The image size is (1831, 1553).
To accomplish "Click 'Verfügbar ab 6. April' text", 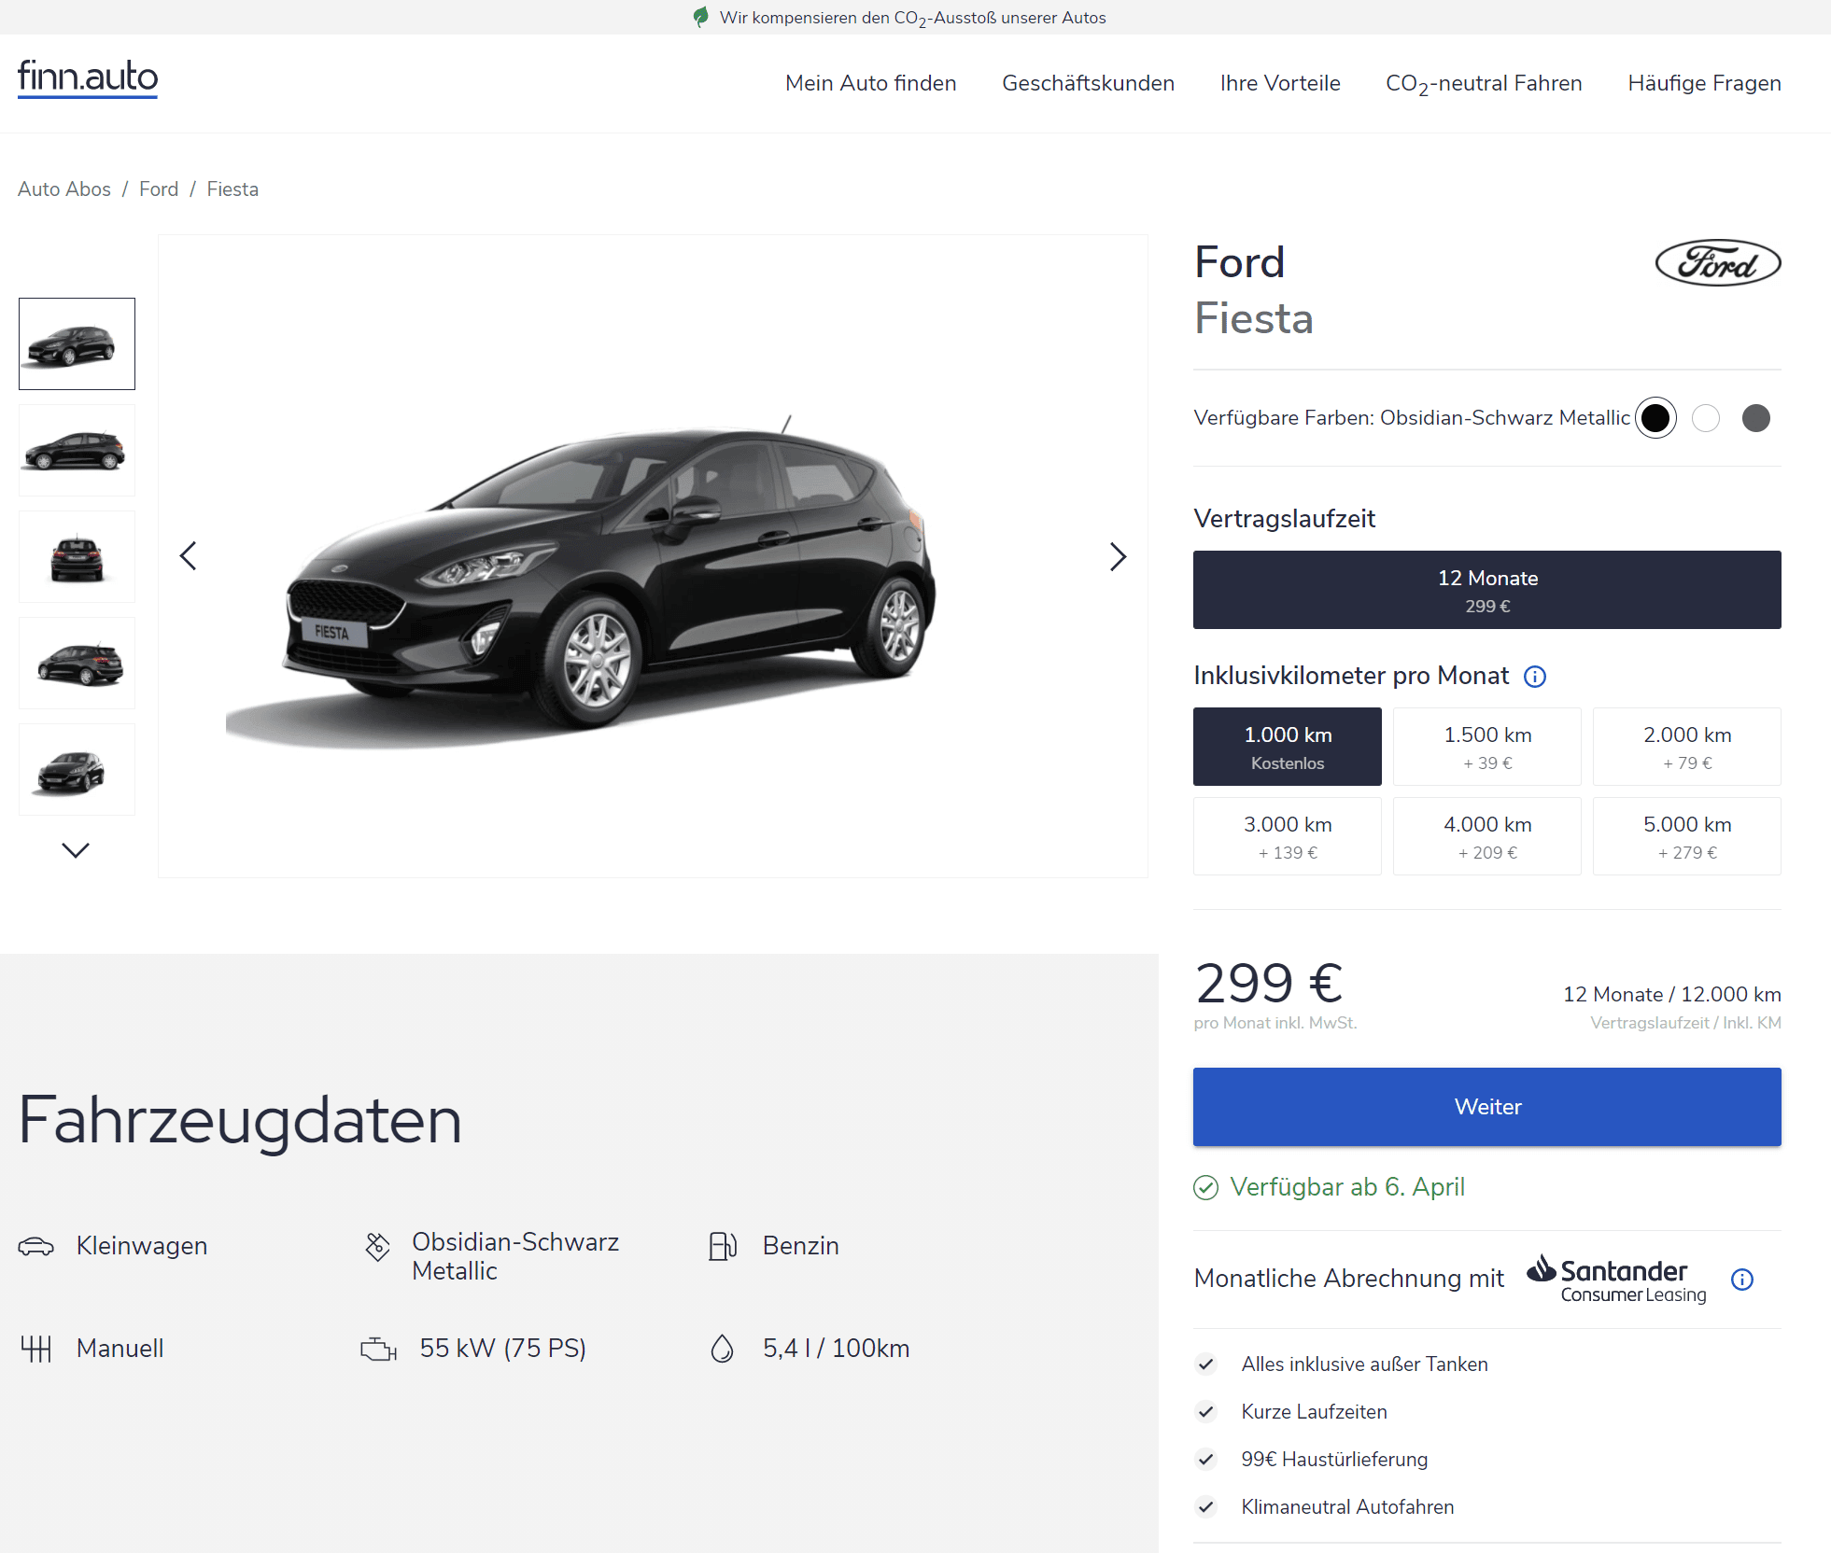I will [1347, 1187].
